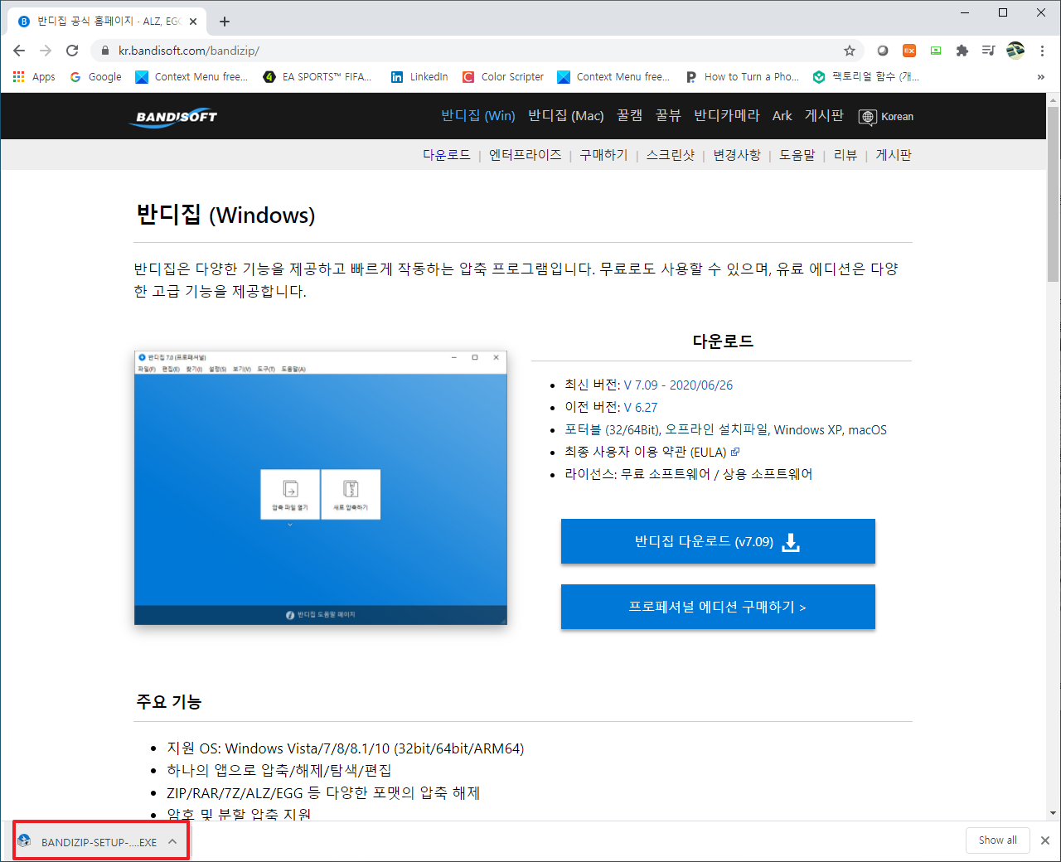Select 반디집 (Win) in top navigation
The image size is (1061, 862).
[x=478, y=116]
